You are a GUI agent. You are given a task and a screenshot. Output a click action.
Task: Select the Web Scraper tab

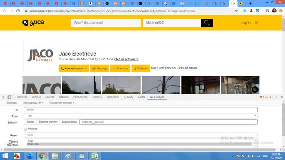coord(157,97)
